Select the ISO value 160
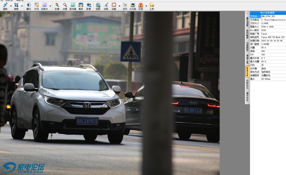 click(263, 55)
